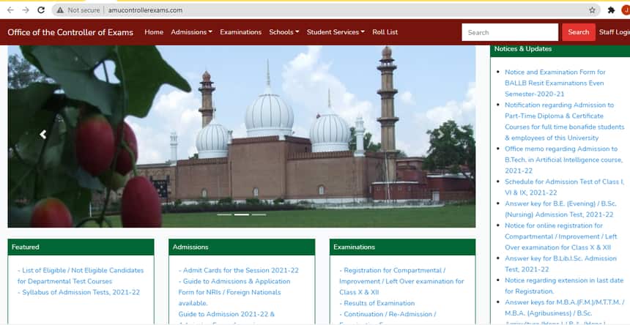Expand the Schools dropdown menu
Viewport: 630px width, 325px height.
[283, 32]
